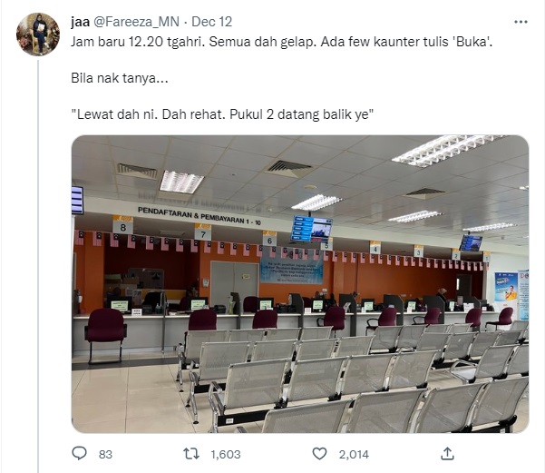The width and height of the screenshot is (545, 473).
Task: Open the @Fareeza_MN handle link
Action: click(136, 22)
